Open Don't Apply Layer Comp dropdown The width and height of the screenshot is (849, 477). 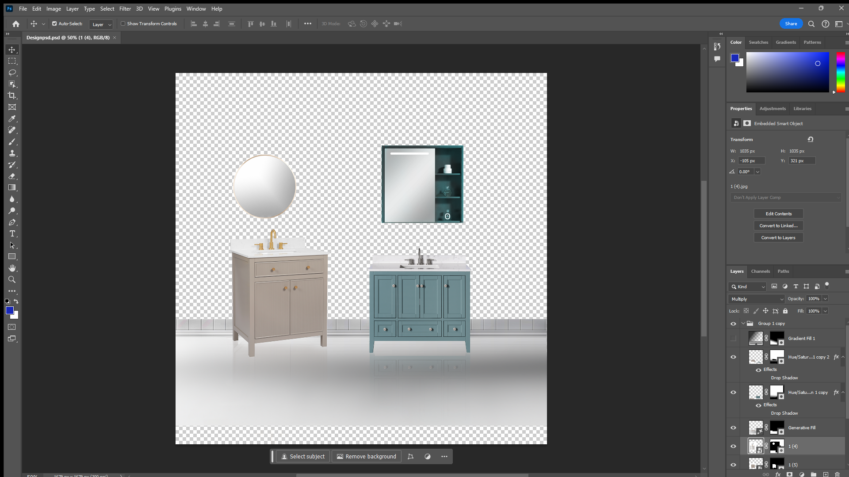coord(785,198)
